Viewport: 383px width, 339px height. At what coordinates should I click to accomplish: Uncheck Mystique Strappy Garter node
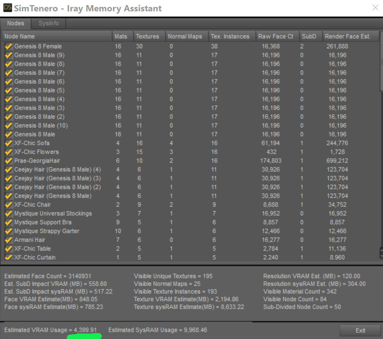8,231
